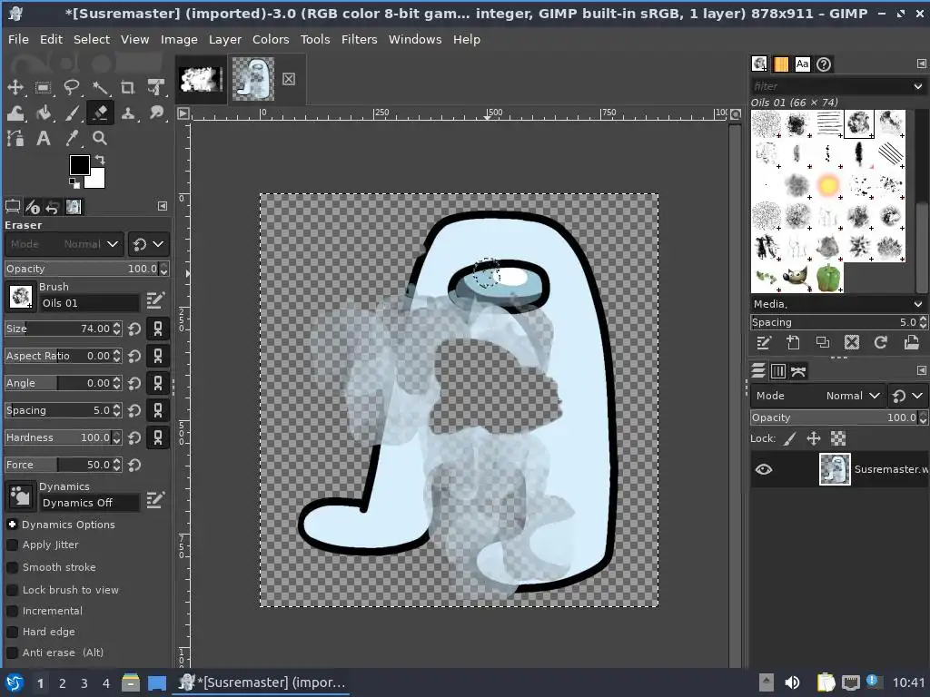The width and height of the screenshot is (930, 697).
Task: Select the pepper brush thumbnail
Action: point(828,278)
